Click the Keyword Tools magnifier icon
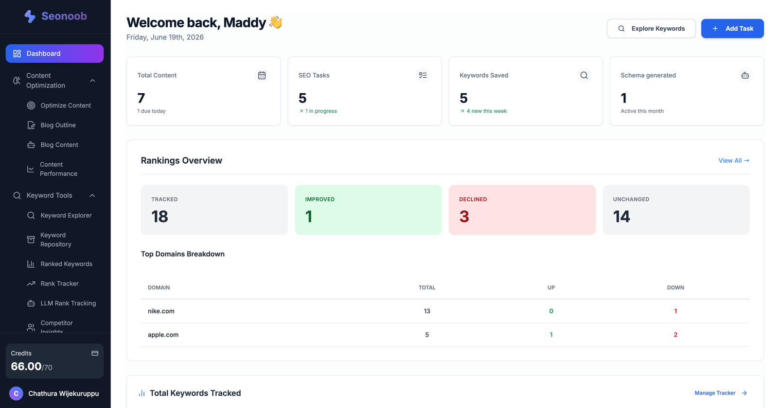Viewport: 778px width, 408px height. (17, 195)
